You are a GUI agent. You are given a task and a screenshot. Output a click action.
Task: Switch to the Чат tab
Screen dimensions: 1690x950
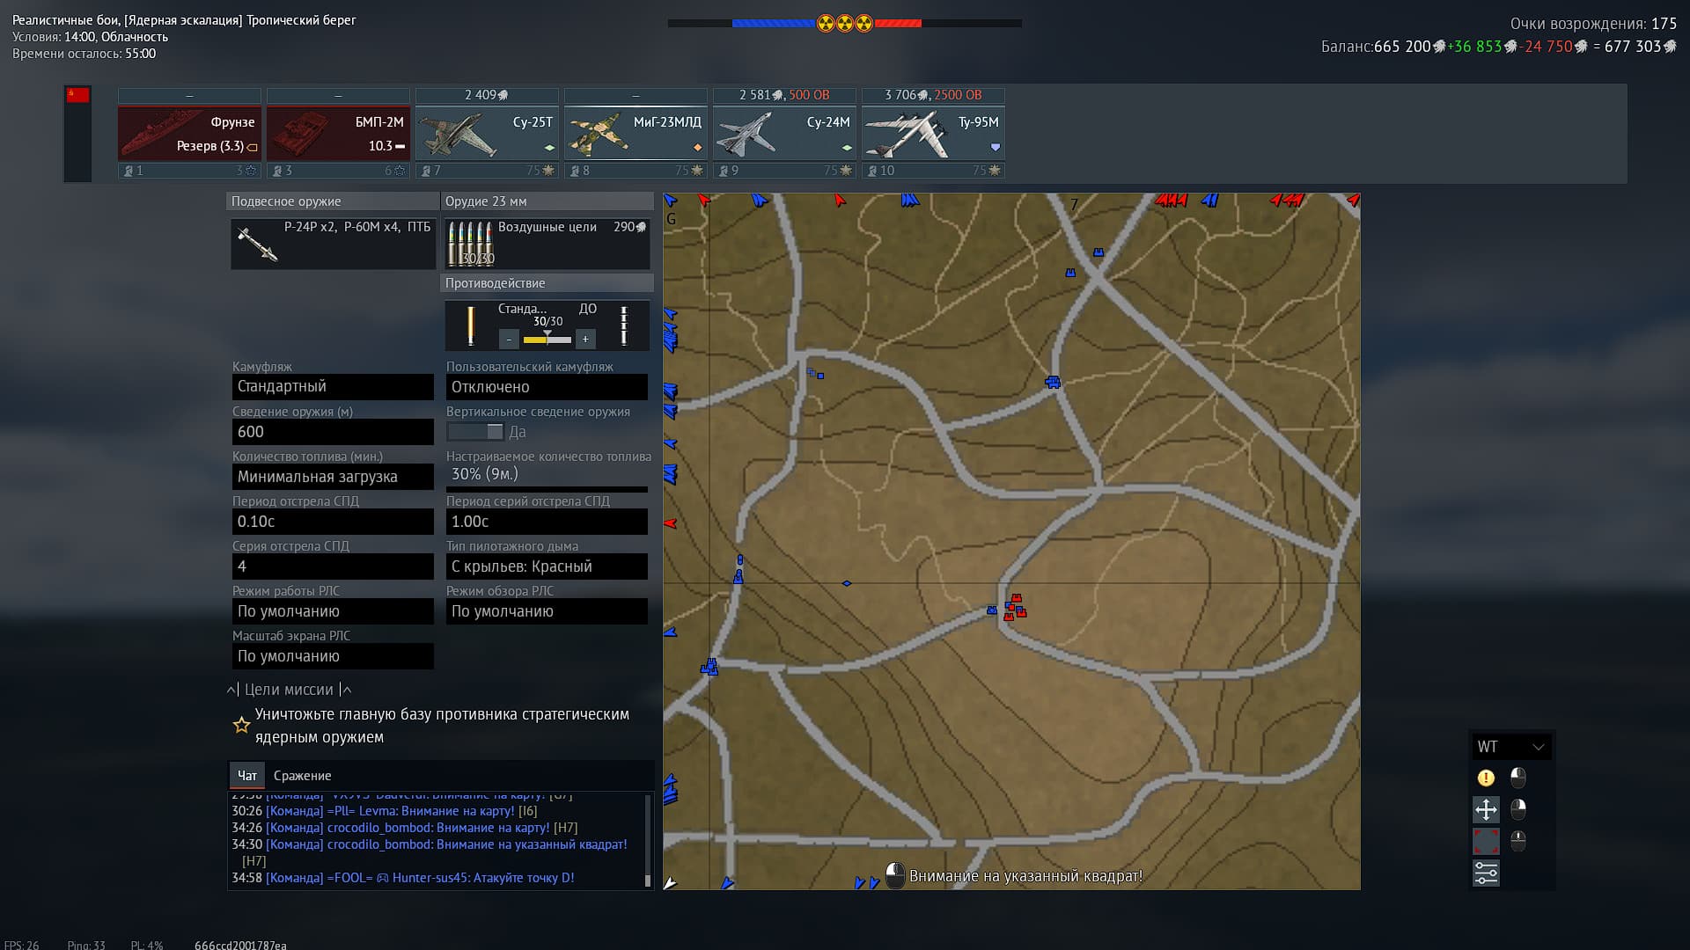coord(246,776)
